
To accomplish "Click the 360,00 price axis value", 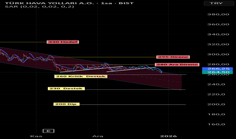I will coord(218,24).
